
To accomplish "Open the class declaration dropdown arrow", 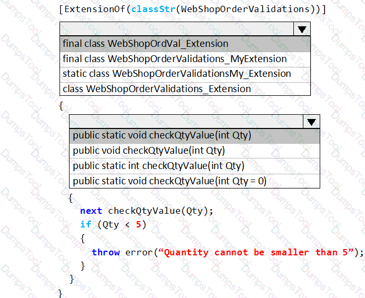I will [302, 29].
